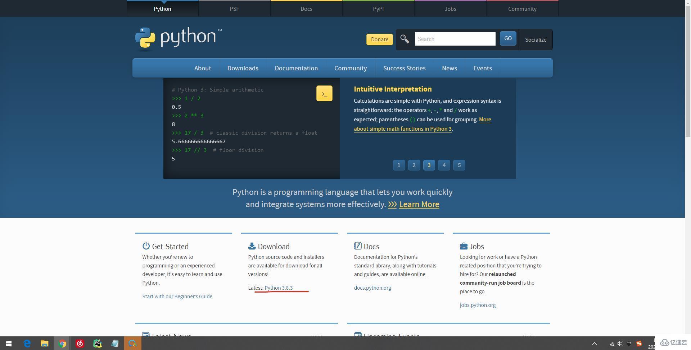The height and width of the screenshot is (350, 691).
Task: Click the Sogou input tray icon
Action: point(639,344)
